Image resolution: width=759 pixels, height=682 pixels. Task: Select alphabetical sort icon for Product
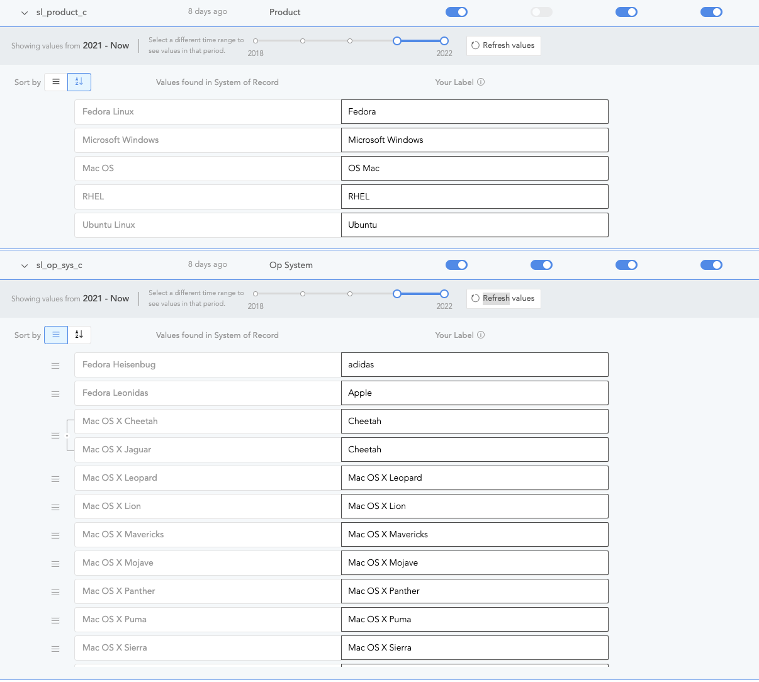(79, 82)
